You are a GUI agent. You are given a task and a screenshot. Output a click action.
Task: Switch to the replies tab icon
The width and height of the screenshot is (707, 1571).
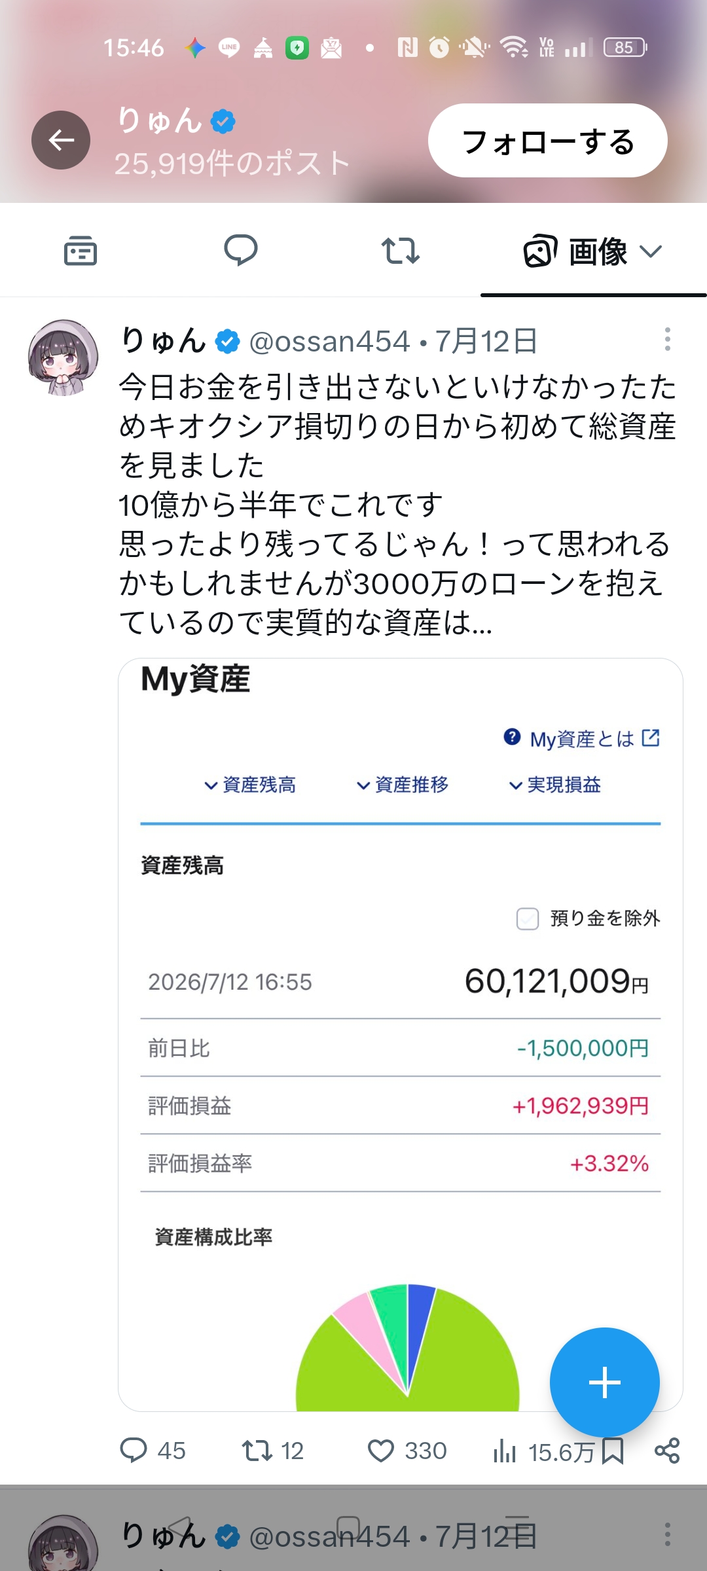point(241,250)
